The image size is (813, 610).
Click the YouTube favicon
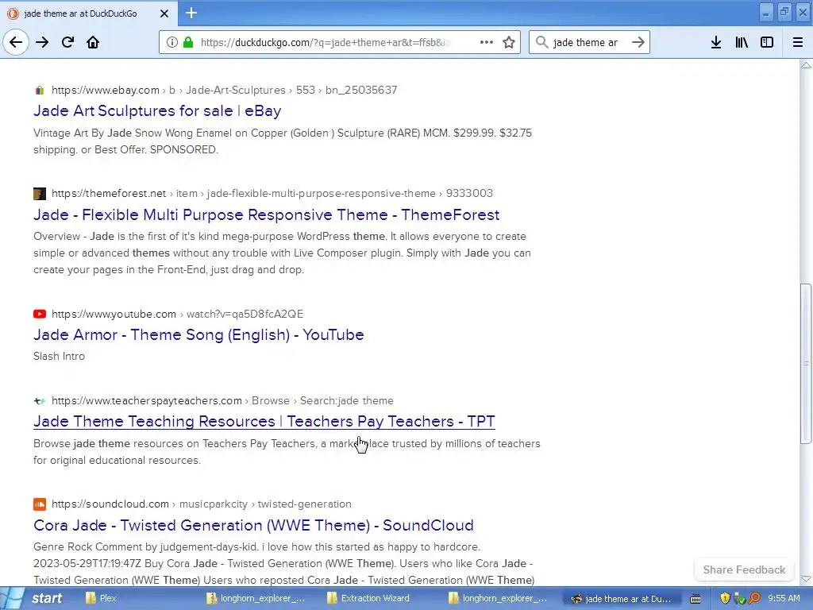(x=40, y=314)
